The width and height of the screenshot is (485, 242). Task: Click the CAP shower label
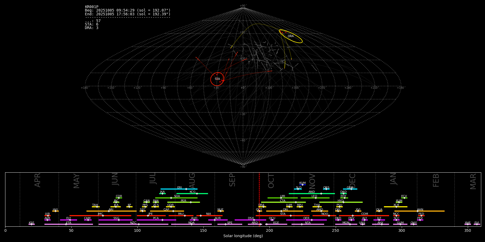tap(166, 210)
